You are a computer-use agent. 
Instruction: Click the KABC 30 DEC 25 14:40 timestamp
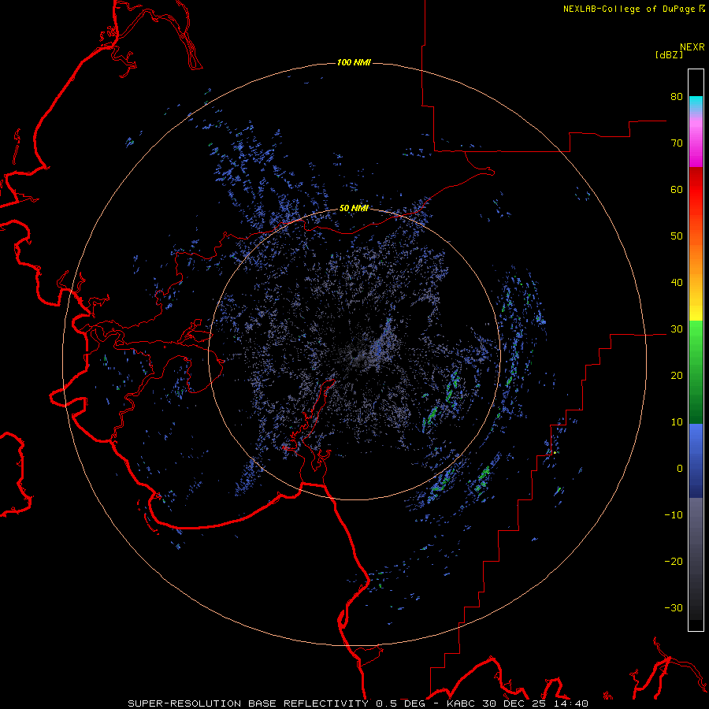[518, 703]
